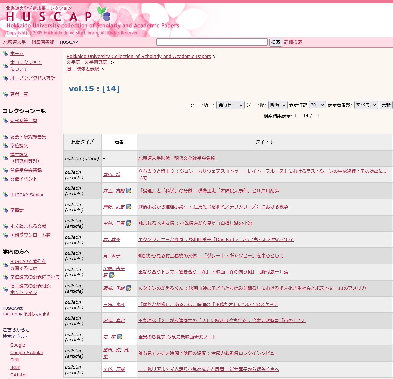Open 学位論文の公表について sidebar link

click(35, 277)
